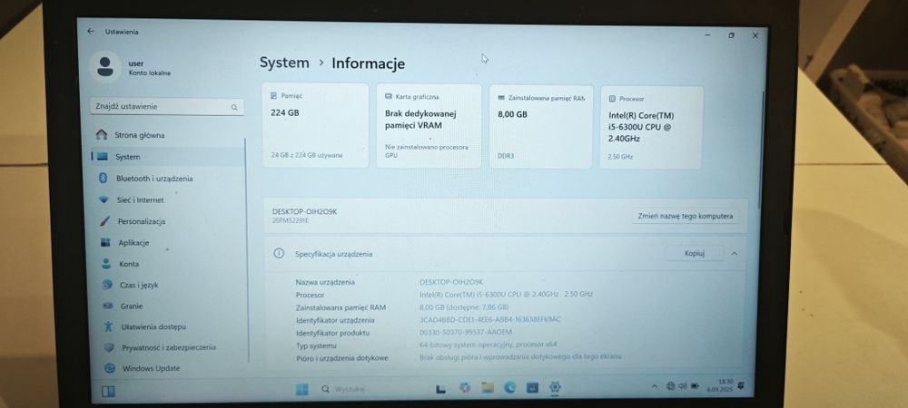The image size is (908, 408).
Task: Open notifications bell icon
Action: click(x=741, y=385)
